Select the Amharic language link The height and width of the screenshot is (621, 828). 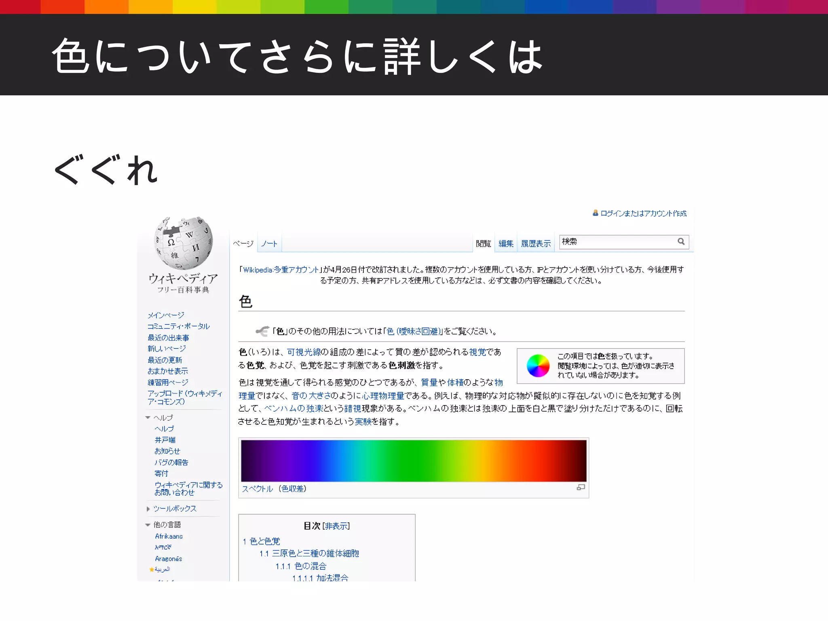[x=163, y=547]
